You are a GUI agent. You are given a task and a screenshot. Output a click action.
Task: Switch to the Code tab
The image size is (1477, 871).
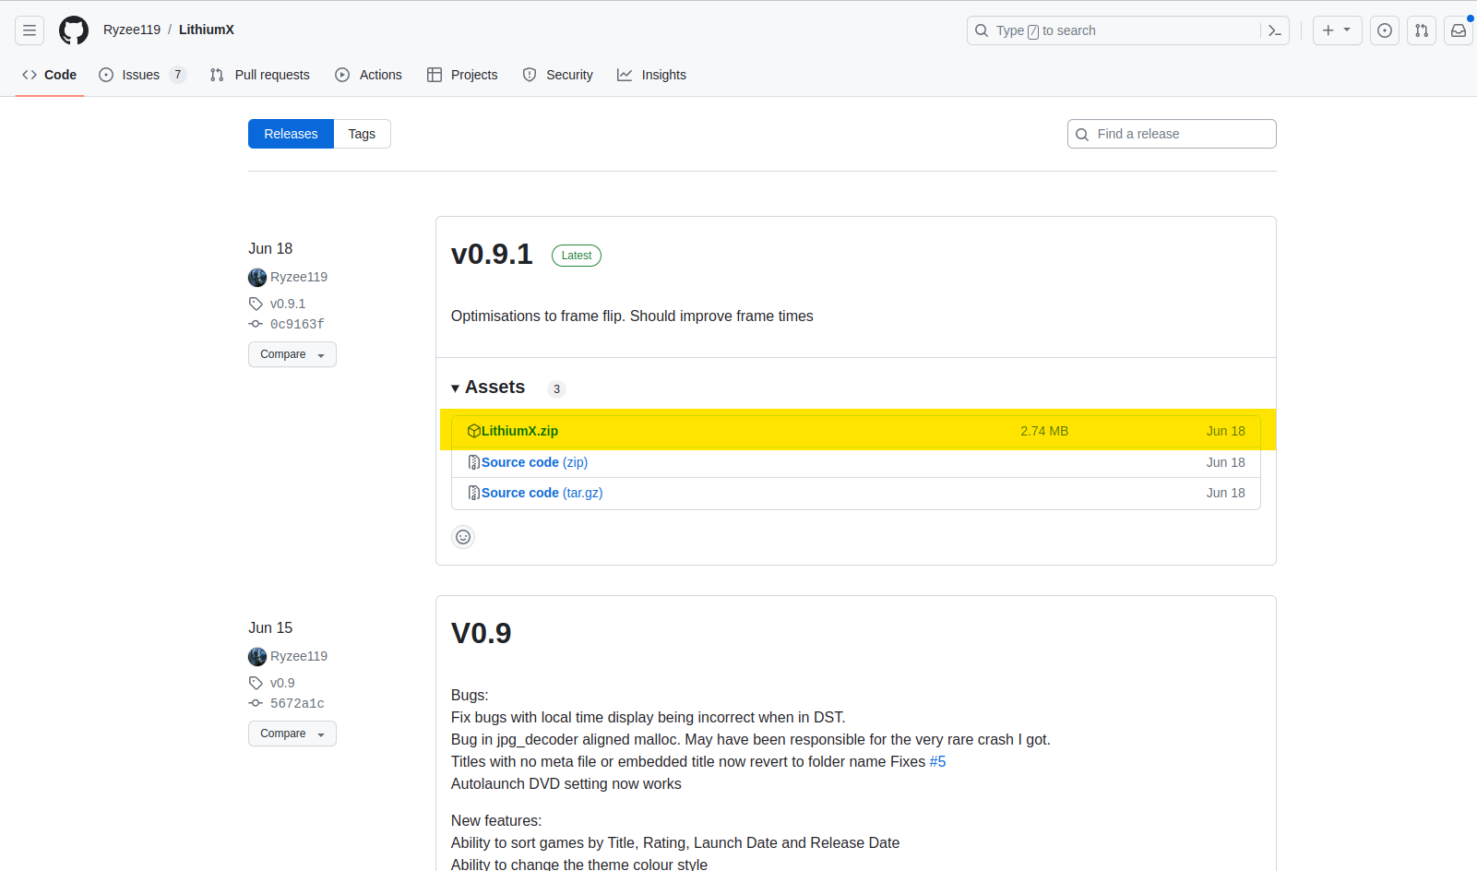50,75
